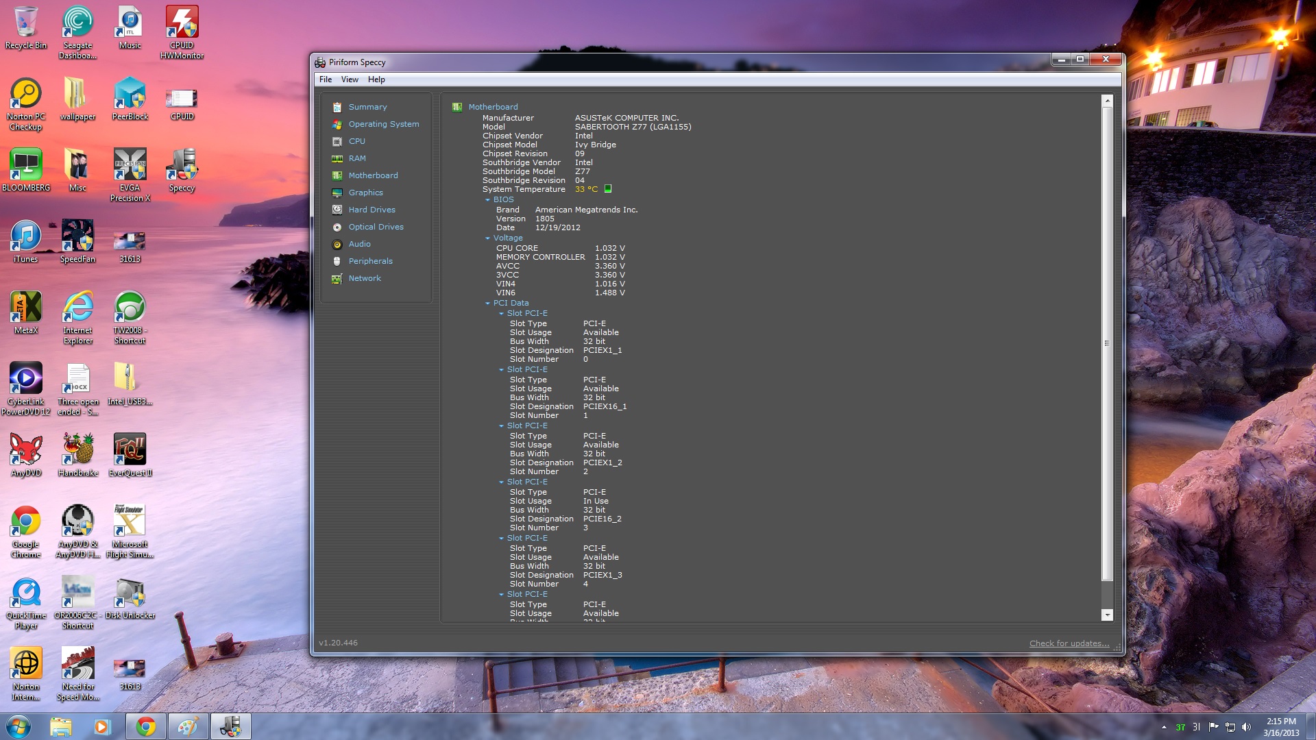Collapse the BIOS section
The image size is (1316, 740).
[488, 200]
